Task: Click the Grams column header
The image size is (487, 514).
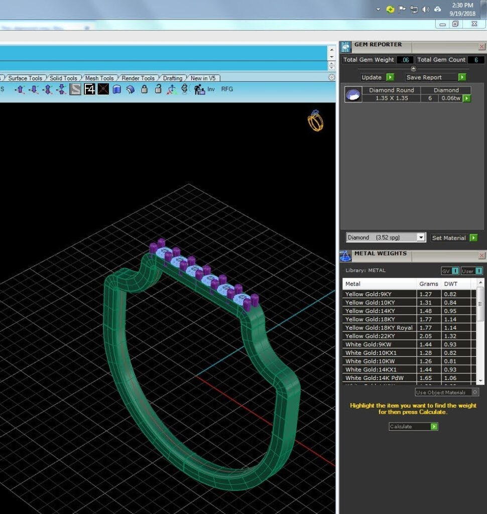Action: coord(429,284)
